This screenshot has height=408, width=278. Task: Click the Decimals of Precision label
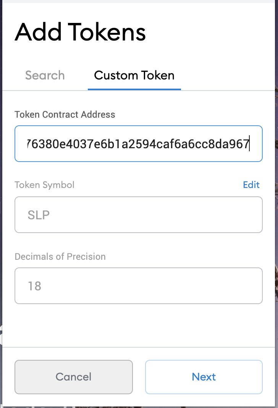click(x=60, y=257)
